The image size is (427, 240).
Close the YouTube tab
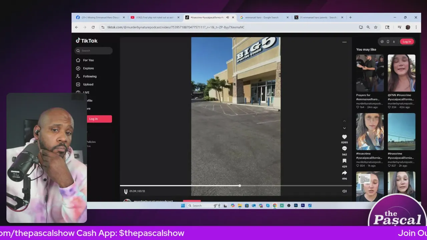point(178,17)
